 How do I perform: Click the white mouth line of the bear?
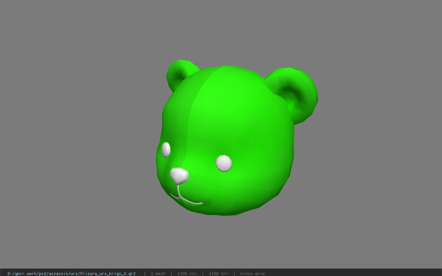pyautogui.click(x=186, y=199)
